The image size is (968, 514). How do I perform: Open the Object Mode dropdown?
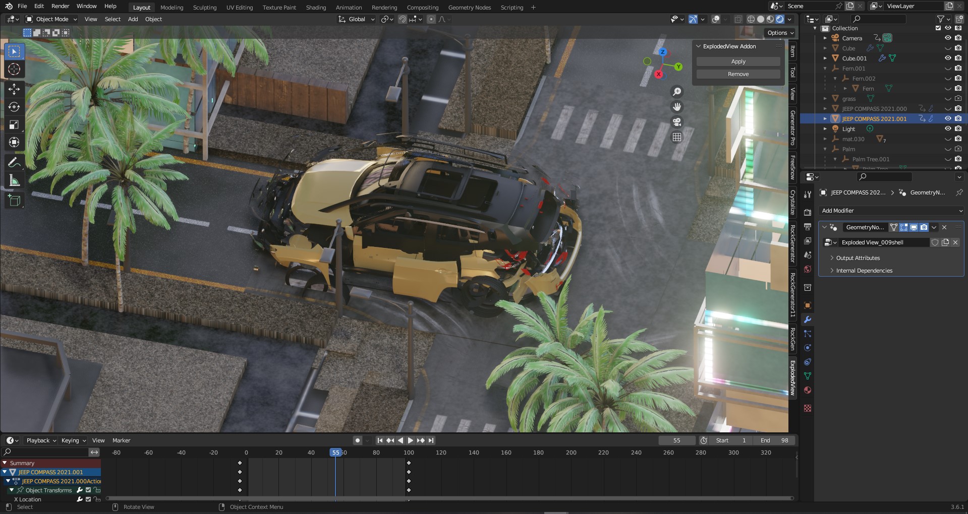coord(50,19)
